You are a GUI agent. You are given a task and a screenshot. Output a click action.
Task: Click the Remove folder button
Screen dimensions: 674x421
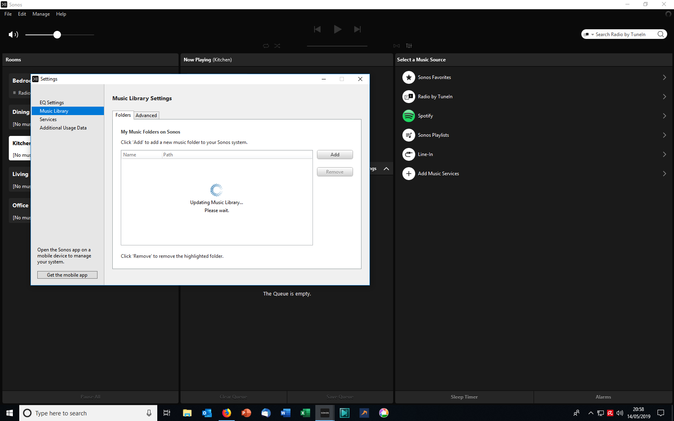[x=335, y=172]
